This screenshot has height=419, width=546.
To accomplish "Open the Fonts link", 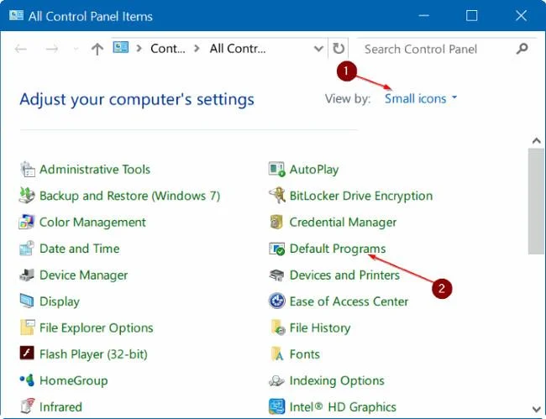I will 305,354.
